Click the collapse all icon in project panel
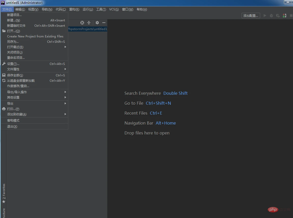Image resolution: width=293 pixels, height=218 pixels. tap(89, 23)
